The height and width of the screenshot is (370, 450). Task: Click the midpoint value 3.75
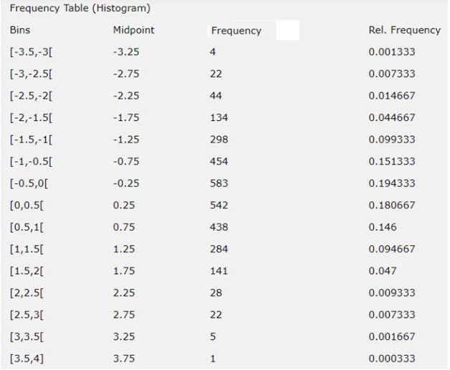(125, 359)
